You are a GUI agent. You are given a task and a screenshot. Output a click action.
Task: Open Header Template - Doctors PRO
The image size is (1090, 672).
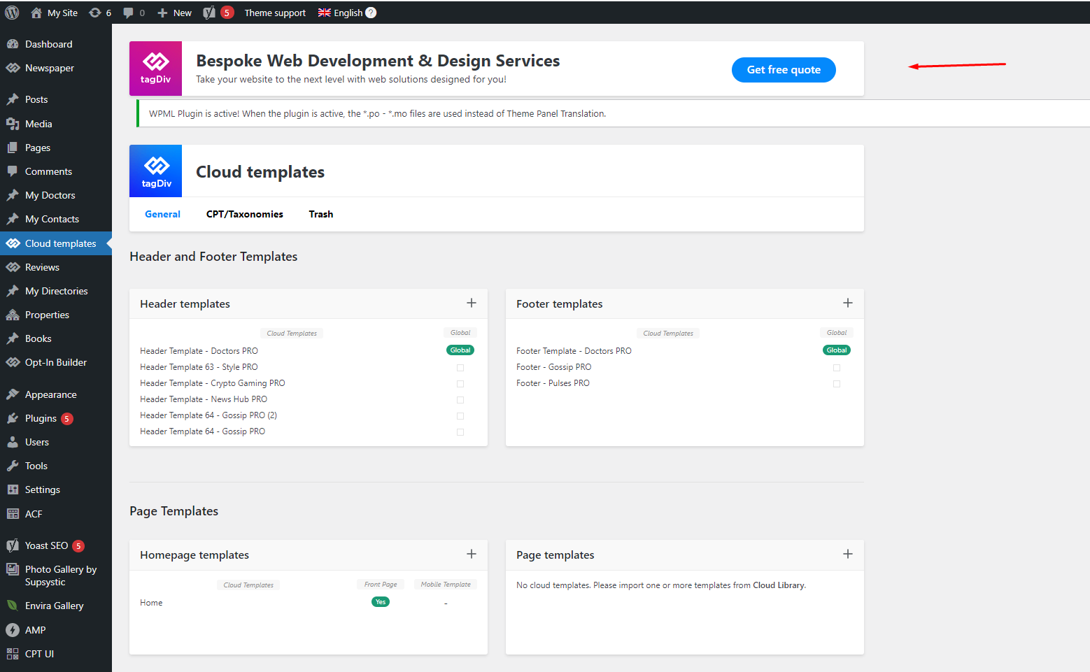click(199, 351)
